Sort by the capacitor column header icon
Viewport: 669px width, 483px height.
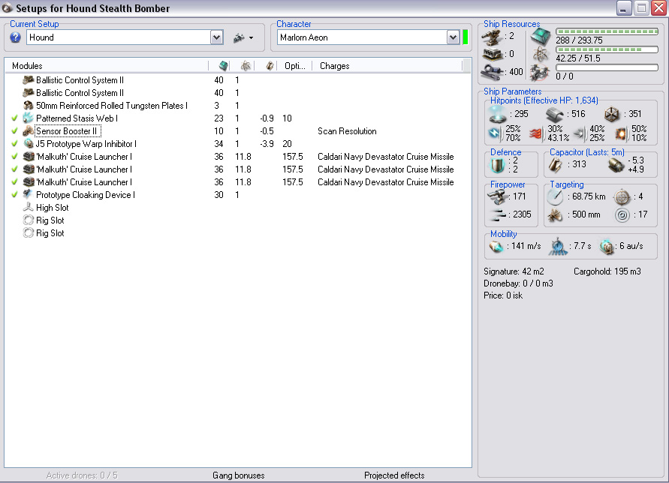[270, 66]
